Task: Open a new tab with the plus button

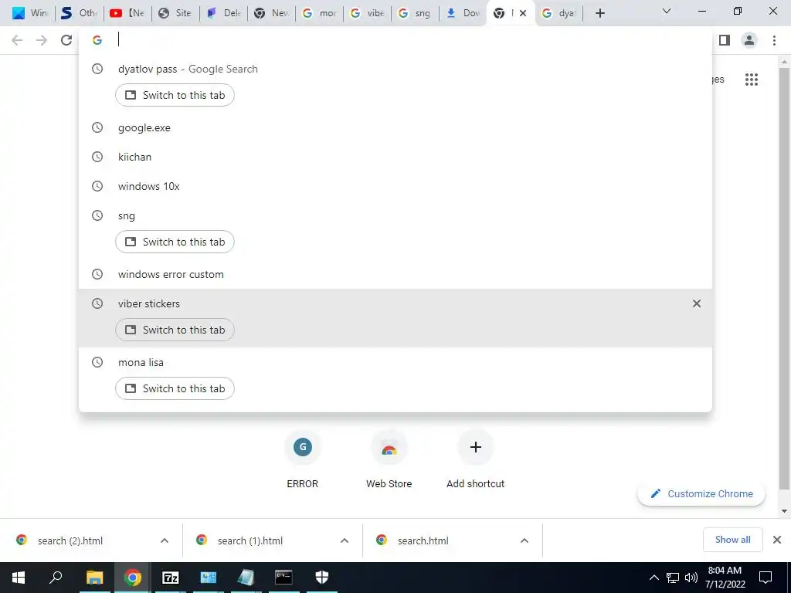Action: [x=599, y=13]
